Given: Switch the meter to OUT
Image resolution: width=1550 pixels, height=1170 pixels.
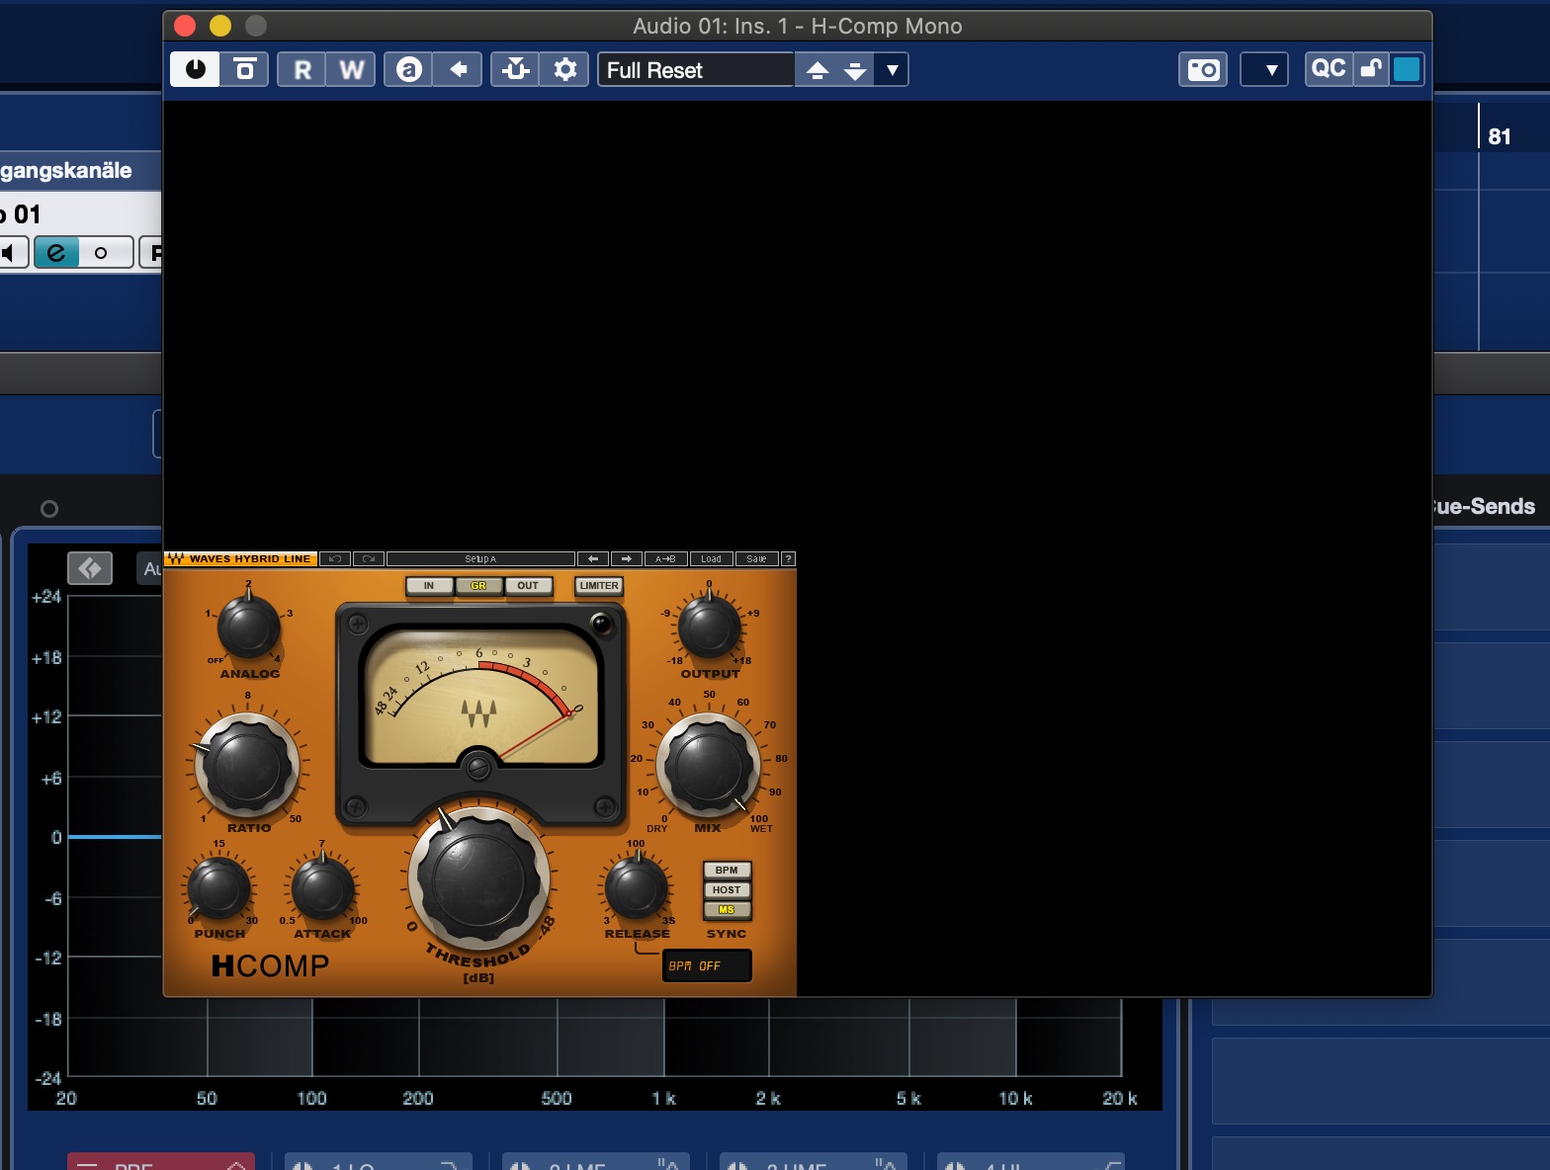Looking at the screenshot, I should tap(528, 586).
